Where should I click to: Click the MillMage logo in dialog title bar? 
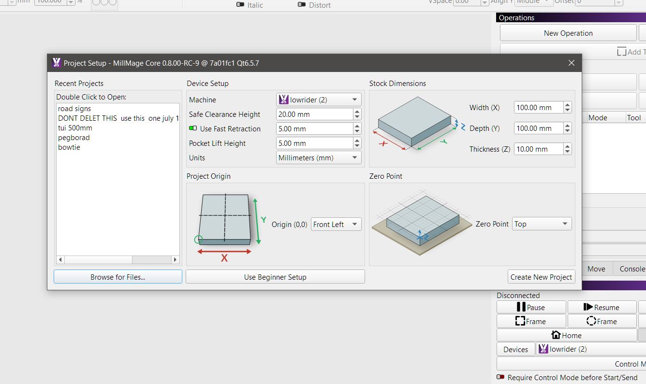coord(57,63)
